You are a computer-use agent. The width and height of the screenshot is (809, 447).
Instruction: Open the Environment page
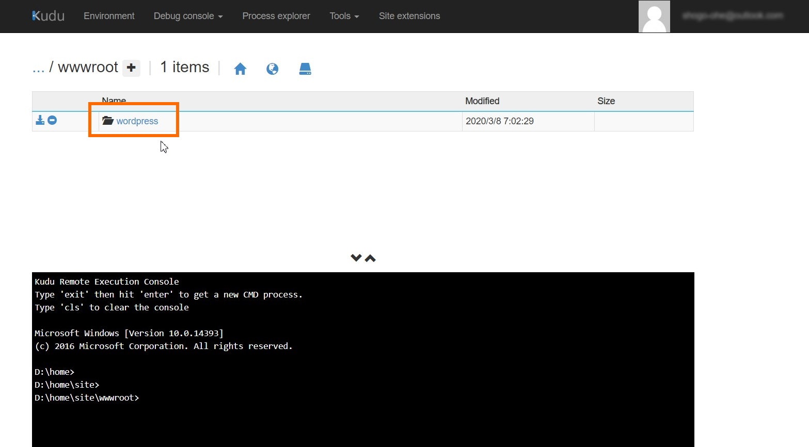[109, 16]
